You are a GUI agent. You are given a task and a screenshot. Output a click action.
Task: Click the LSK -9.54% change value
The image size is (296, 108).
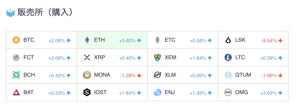pyautogui.click(x=269, y=40)
